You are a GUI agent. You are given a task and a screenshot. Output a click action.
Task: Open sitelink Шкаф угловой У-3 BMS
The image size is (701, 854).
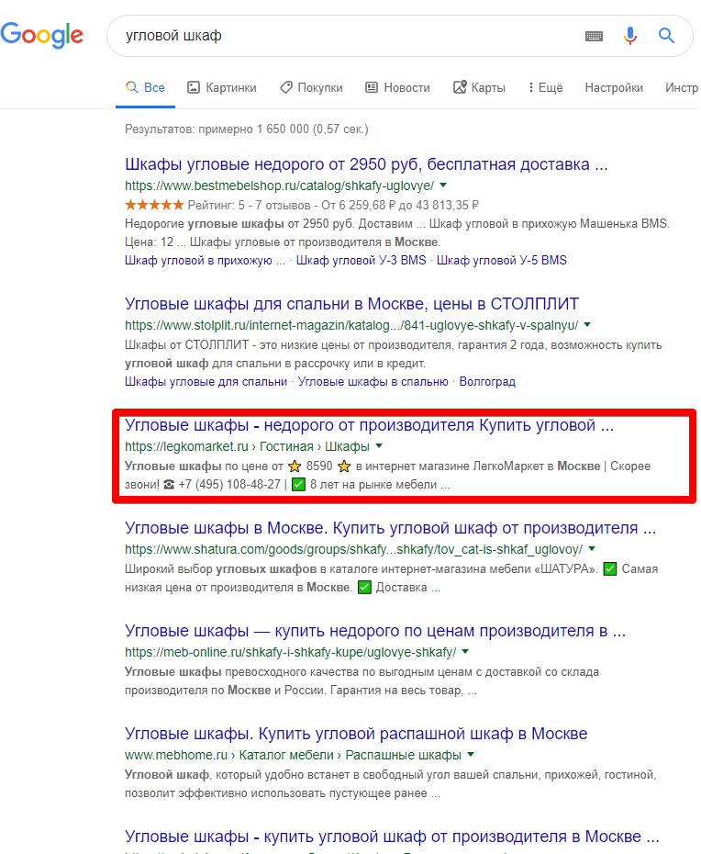coord(361,261)
